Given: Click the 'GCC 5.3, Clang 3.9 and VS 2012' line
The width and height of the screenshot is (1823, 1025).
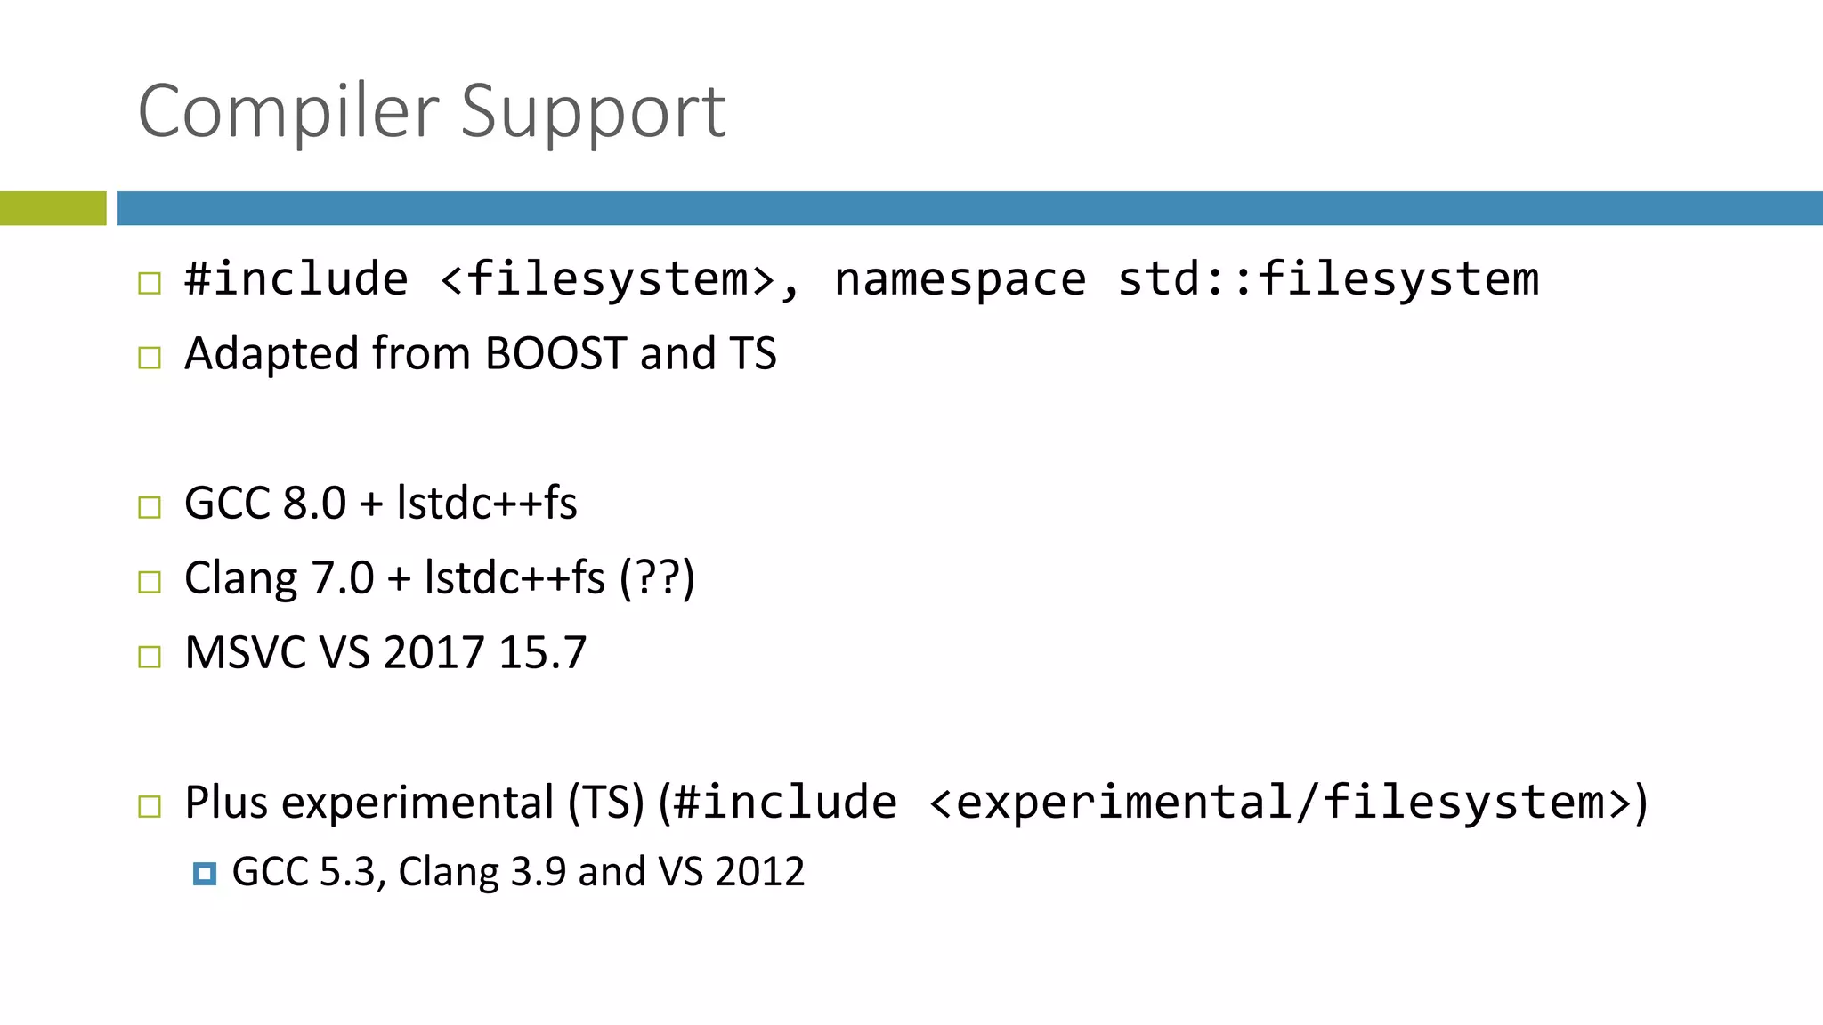Looking at the screenshot, I should click(x=518, y=872).
